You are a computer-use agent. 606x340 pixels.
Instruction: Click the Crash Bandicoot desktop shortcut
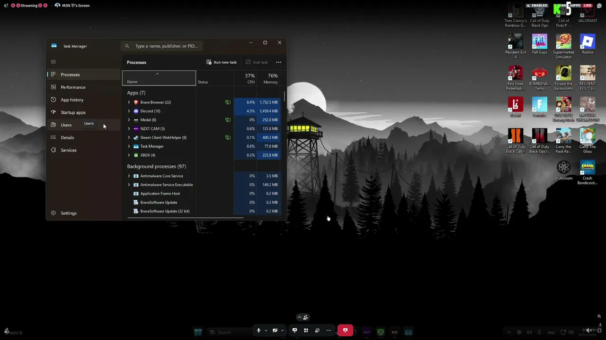click(x=588, y=172)
